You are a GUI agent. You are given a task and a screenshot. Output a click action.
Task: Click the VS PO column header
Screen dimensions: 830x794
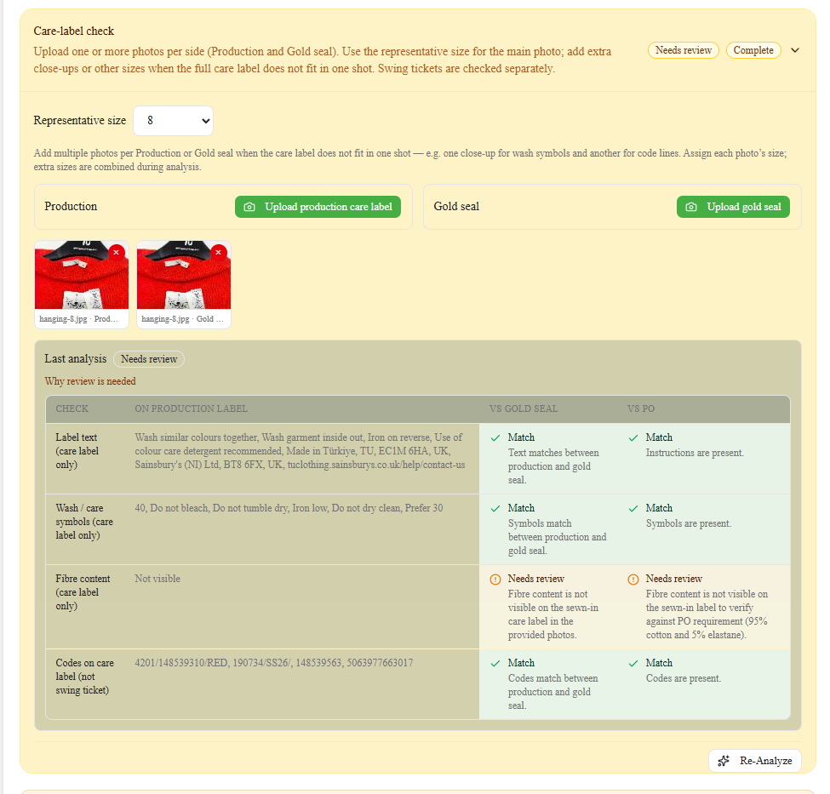coord(641,408)
